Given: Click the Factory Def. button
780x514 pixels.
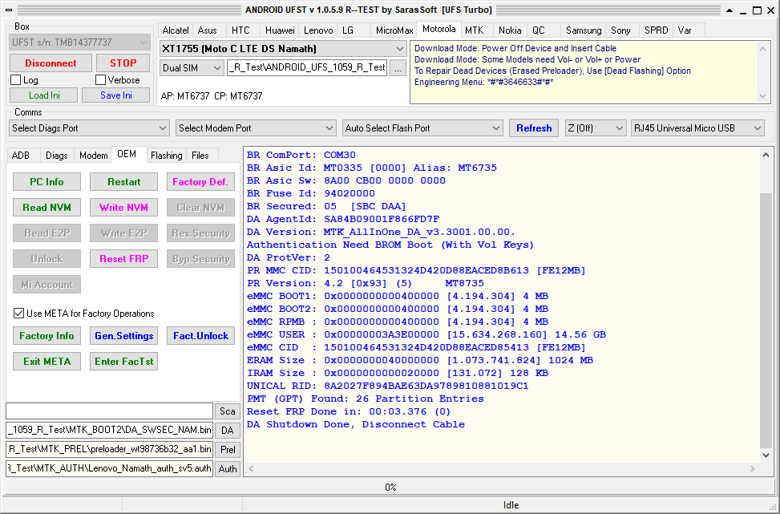Looking at the screenshot, I should pyautogui.click(x=200, y=181).
